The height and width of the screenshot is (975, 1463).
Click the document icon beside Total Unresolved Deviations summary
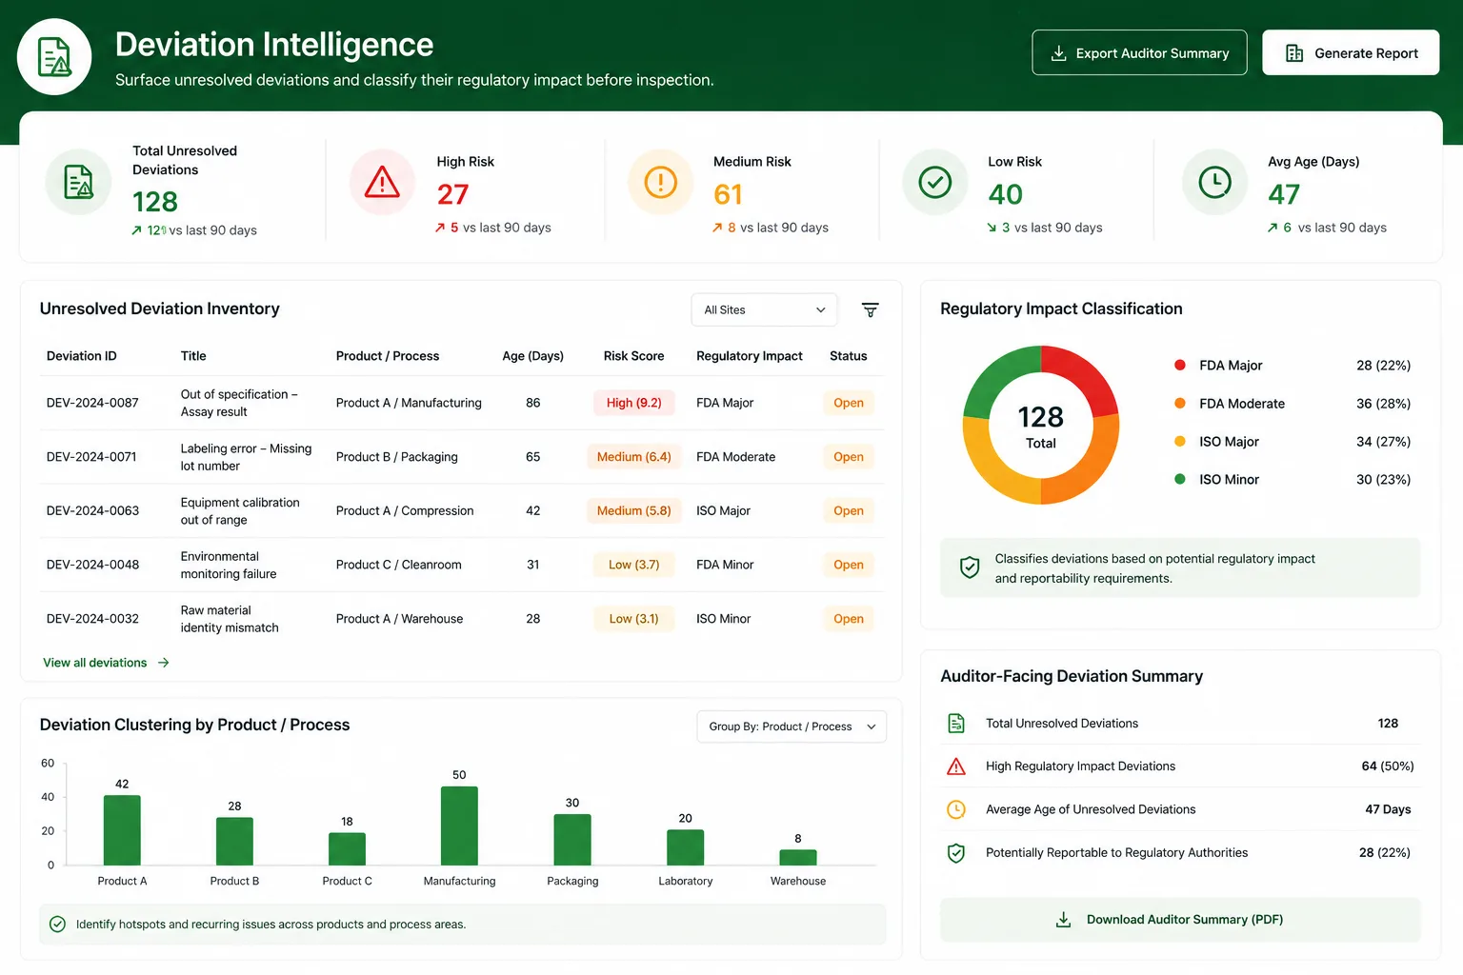[956, 724]
